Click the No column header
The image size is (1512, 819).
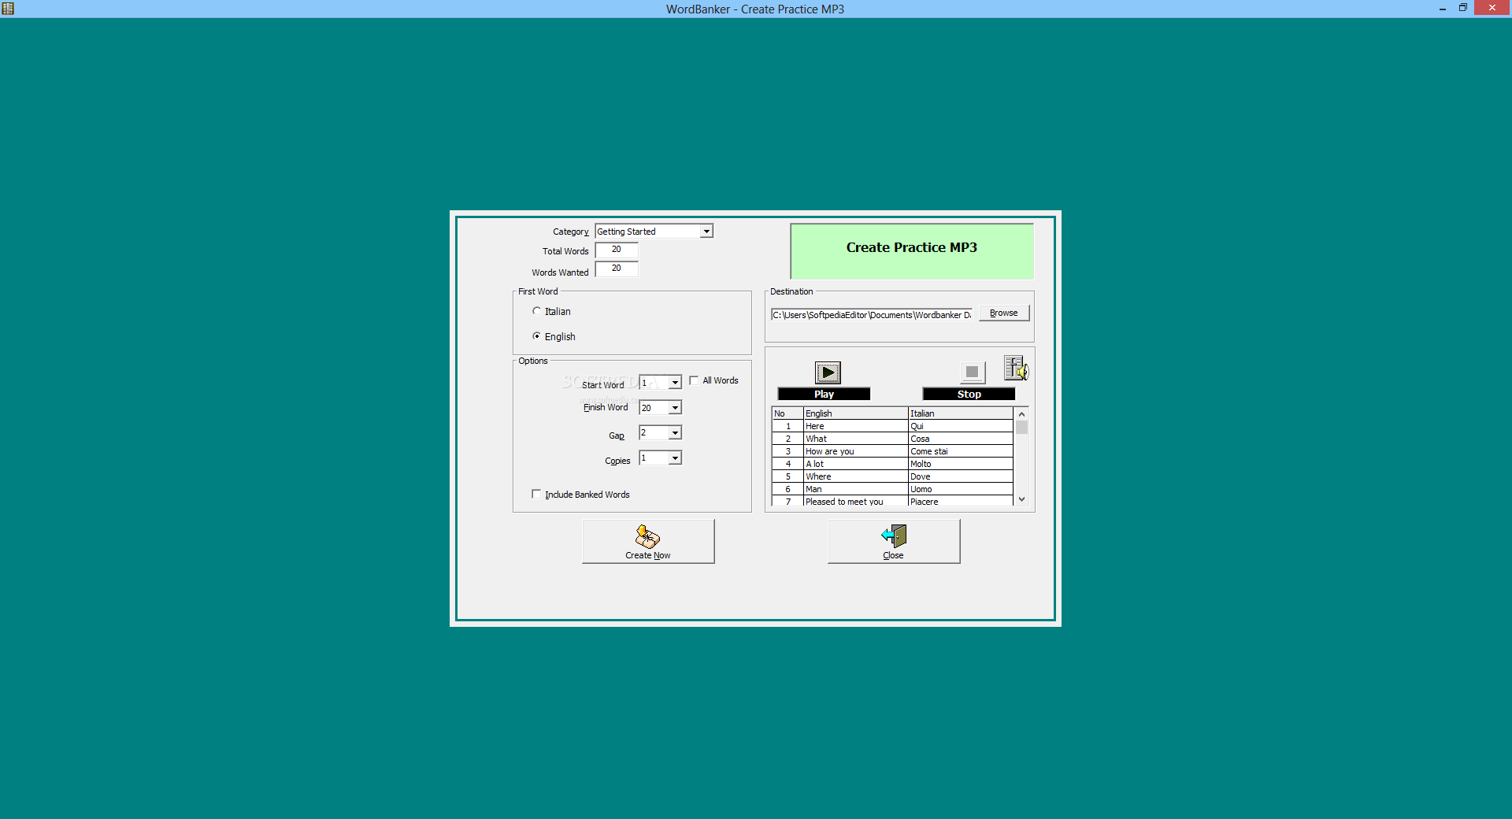point(787,413)
